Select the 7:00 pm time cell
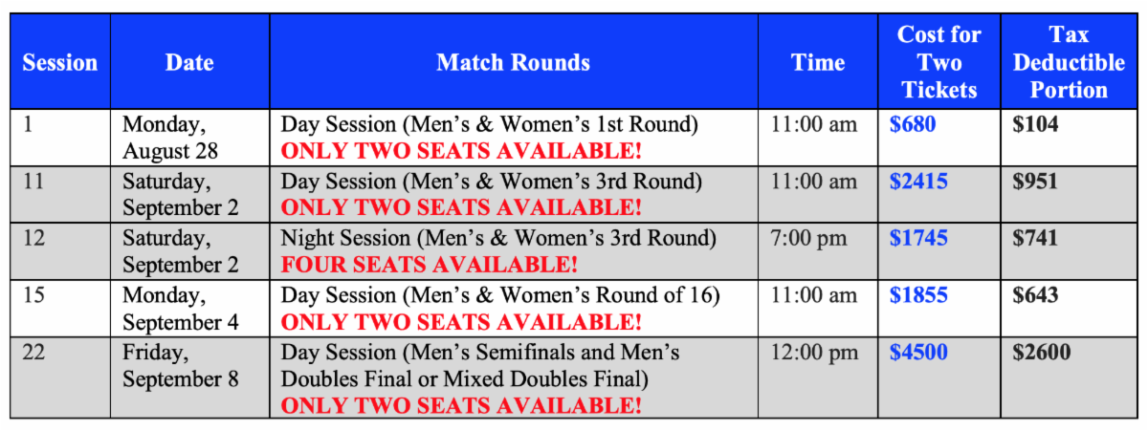 808,238
